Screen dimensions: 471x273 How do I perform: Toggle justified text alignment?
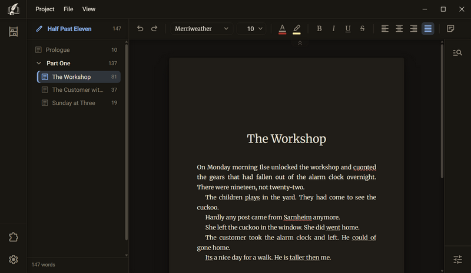(428, 28)
